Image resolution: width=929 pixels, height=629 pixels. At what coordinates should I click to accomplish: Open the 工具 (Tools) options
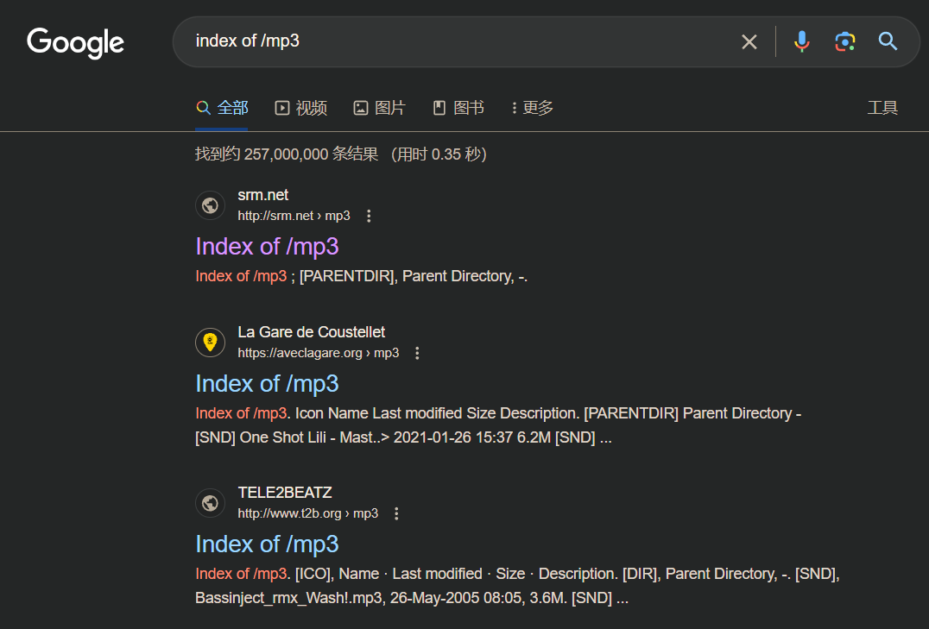(882, 108)
